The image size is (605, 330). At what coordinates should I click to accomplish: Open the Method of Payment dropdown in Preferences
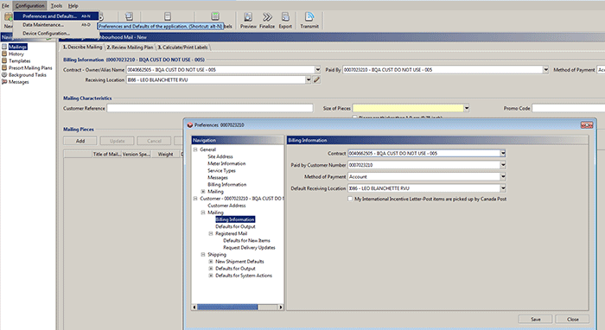(503, 176)
